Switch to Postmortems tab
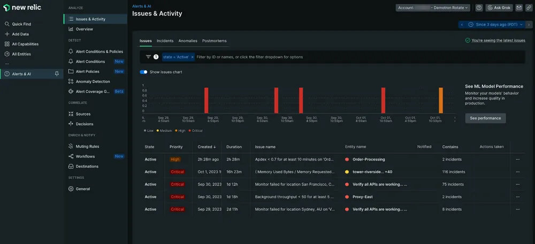The width and height of the screenshot is (535, 244). (x=215, y=41)
